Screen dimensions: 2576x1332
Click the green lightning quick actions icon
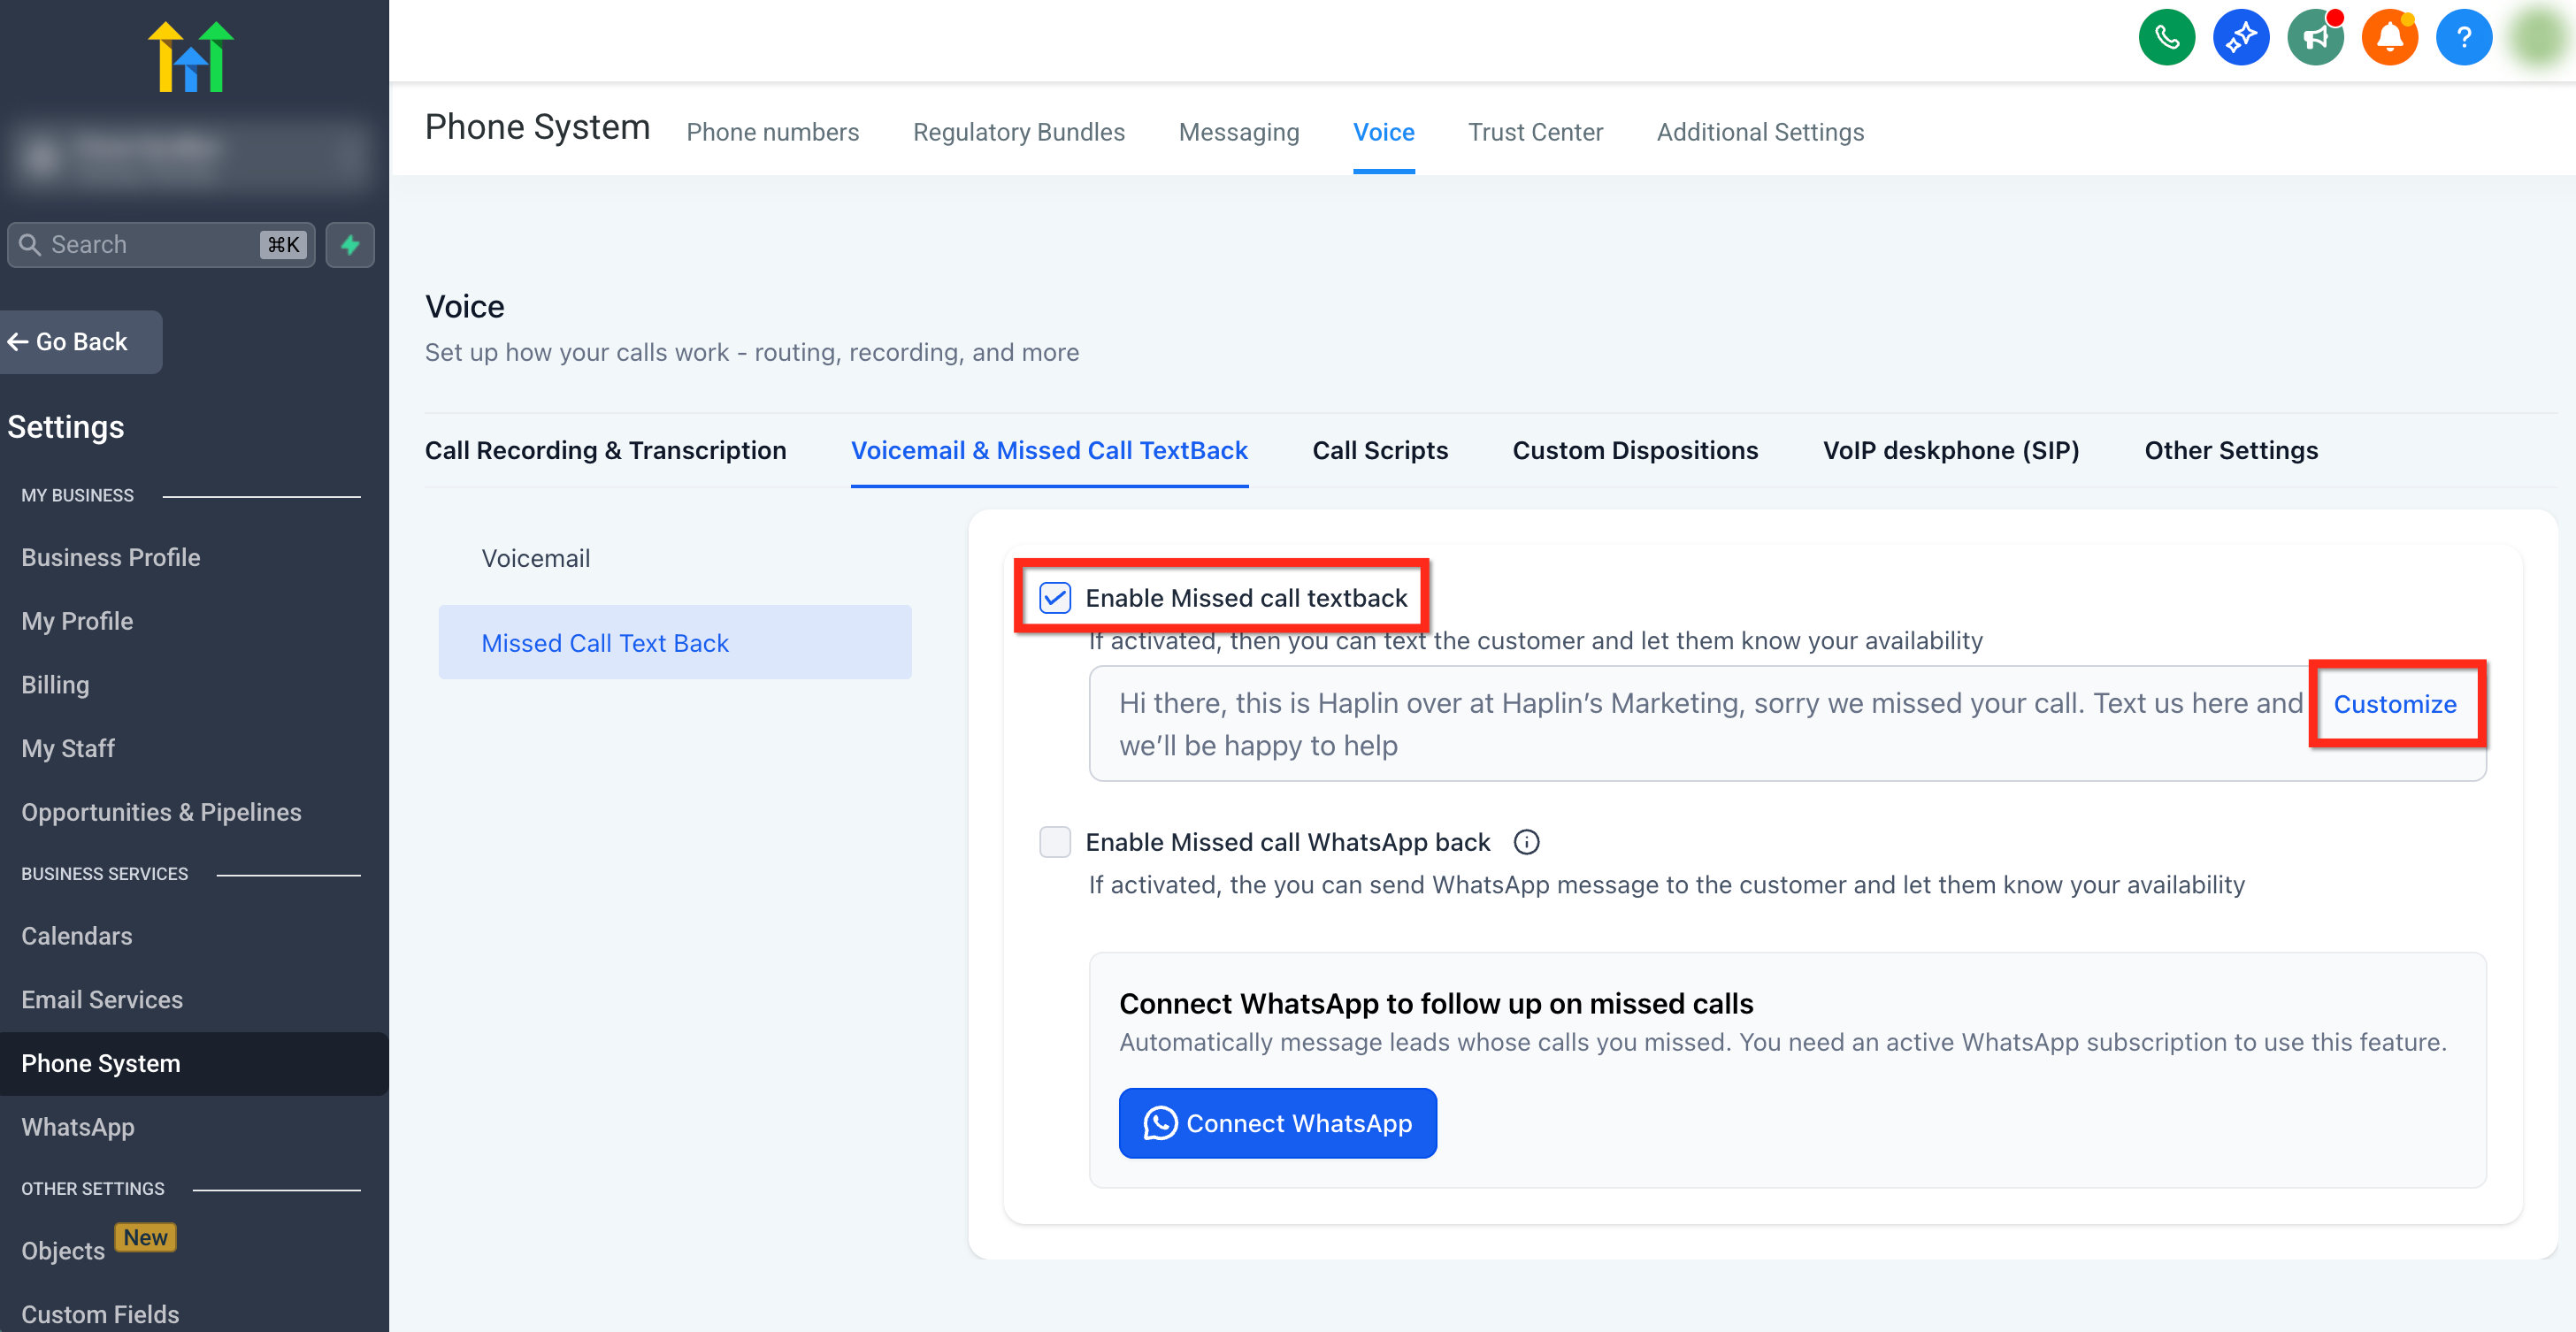click(350, 245)
